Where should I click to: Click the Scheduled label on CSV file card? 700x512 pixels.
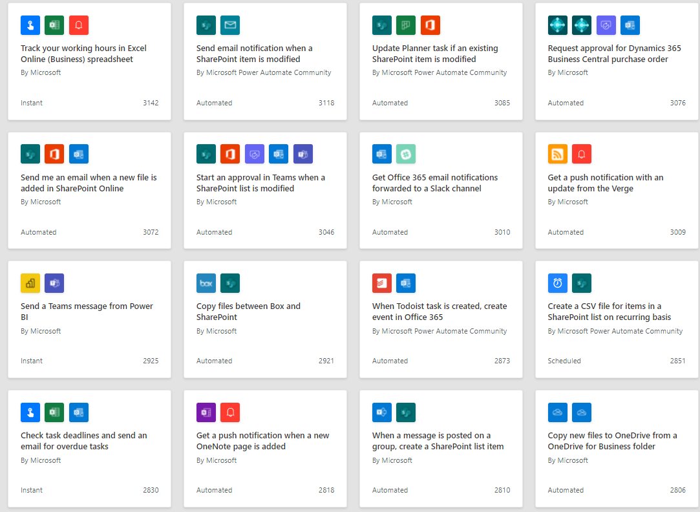pyautogui.click(x=564, y=361)
